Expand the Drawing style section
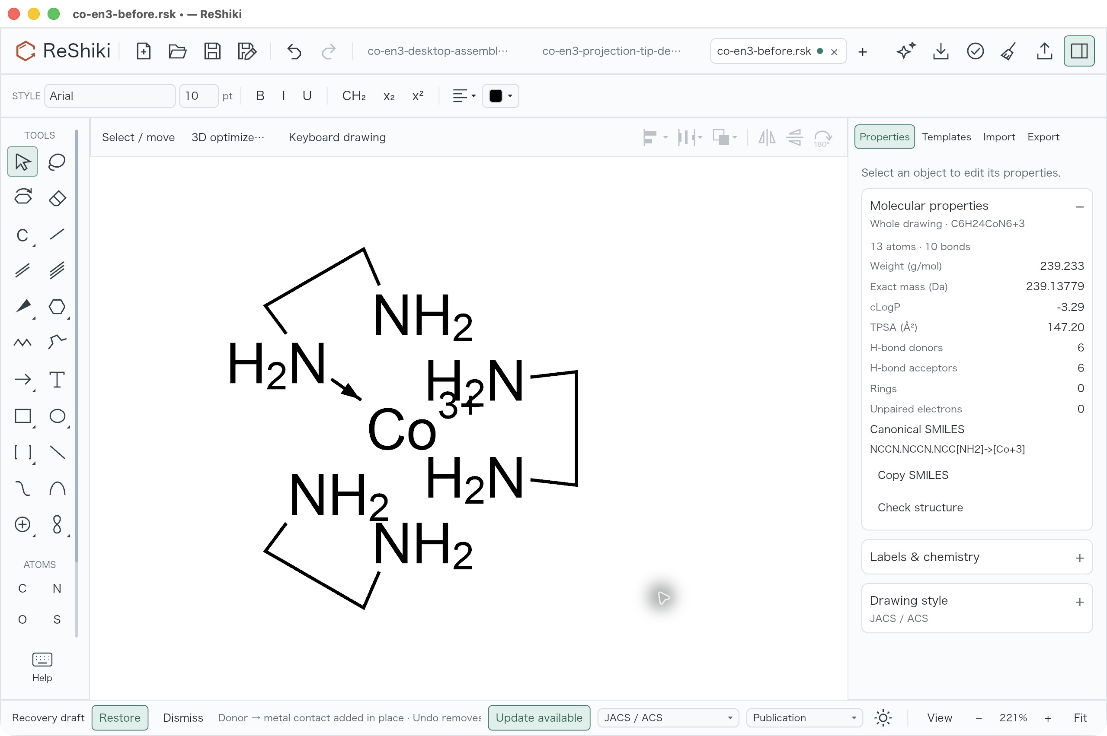Viewport: 1107px width, 736px height. [977, 609]
